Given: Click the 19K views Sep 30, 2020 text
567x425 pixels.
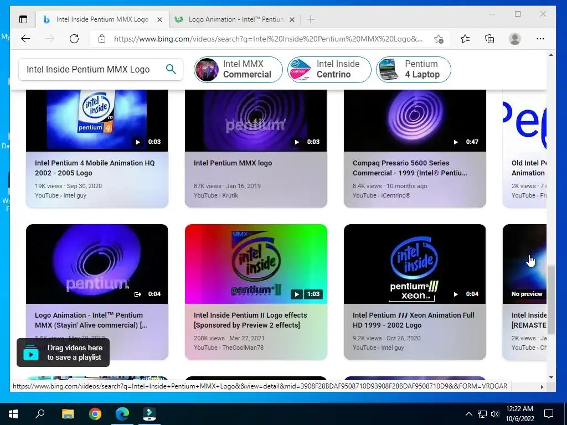Looking at the screenshot, I should click(x=68, y=186).
